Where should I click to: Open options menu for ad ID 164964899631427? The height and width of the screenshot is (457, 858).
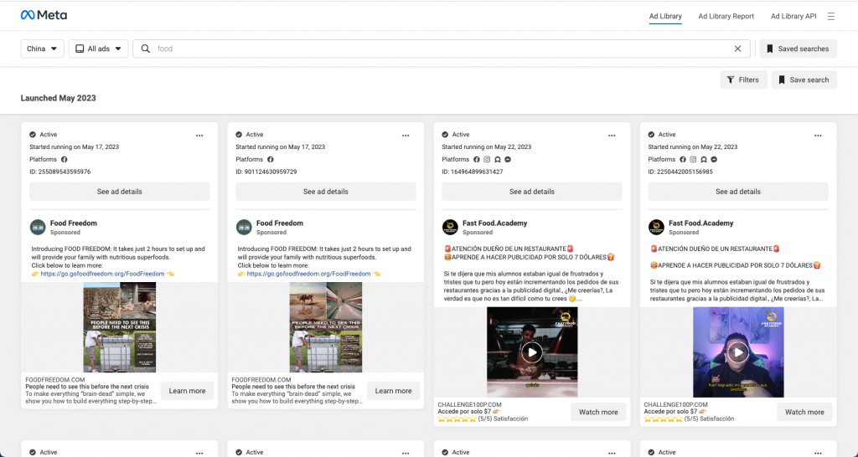click(612, 136)
